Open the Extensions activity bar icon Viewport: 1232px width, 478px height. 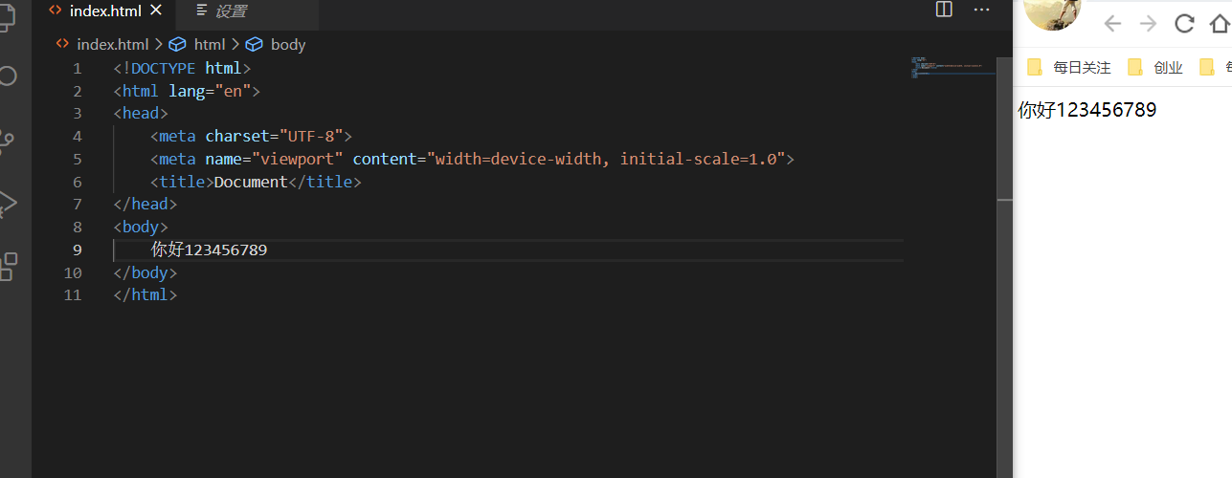coord(7,266)
